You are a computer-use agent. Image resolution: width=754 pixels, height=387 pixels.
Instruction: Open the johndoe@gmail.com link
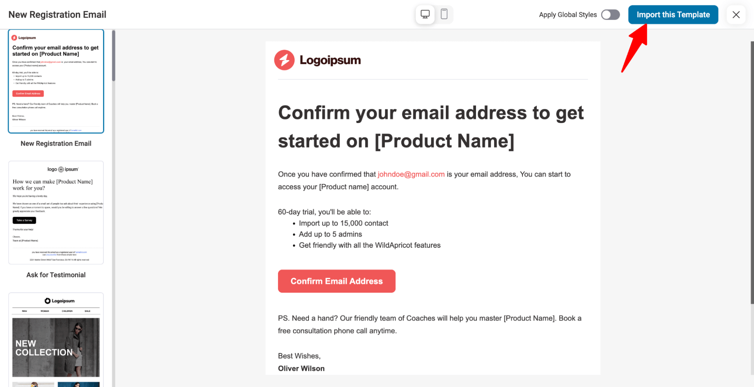[x=411, y=174]
